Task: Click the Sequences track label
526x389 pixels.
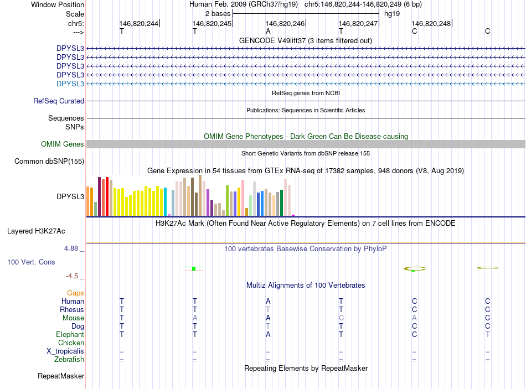Action: [66, 118]
